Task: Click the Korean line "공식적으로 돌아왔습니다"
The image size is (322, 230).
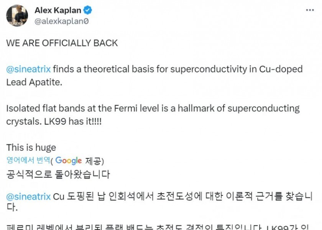Action: 58,174
